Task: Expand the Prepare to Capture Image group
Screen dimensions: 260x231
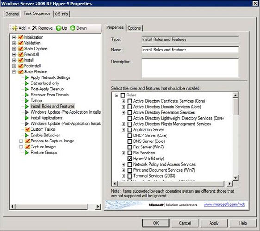Action: coord(21,141)
